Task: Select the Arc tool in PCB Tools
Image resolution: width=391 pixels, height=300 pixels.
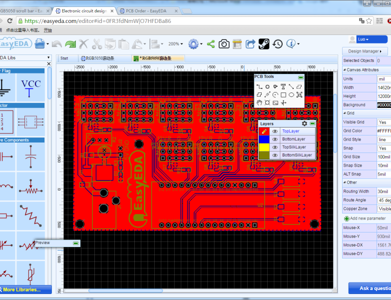Action: (275, 95)
